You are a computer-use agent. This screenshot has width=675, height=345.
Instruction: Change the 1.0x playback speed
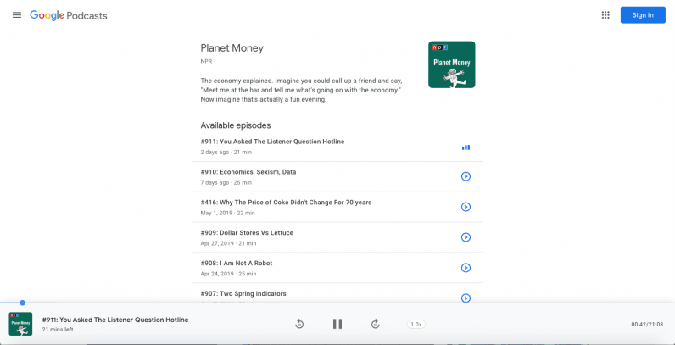(416, 324)
